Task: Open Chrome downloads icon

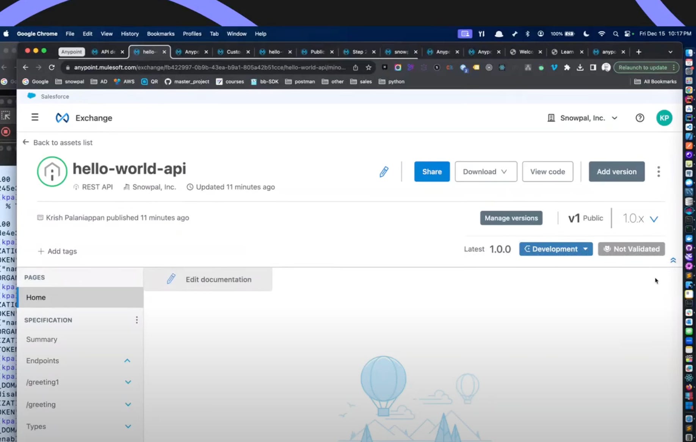Action: (x=580, y=67)
